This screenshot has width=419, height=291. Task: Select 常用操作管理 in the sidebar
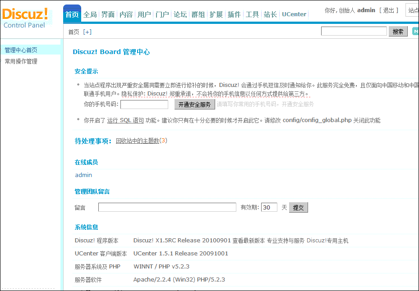pyautogui.click(x=21, y=61)
